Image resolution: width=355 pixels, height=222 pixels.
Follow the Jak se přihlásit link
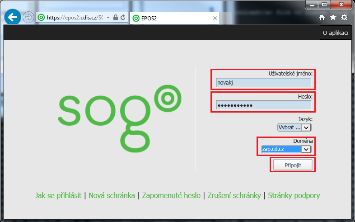coord(58,195)
